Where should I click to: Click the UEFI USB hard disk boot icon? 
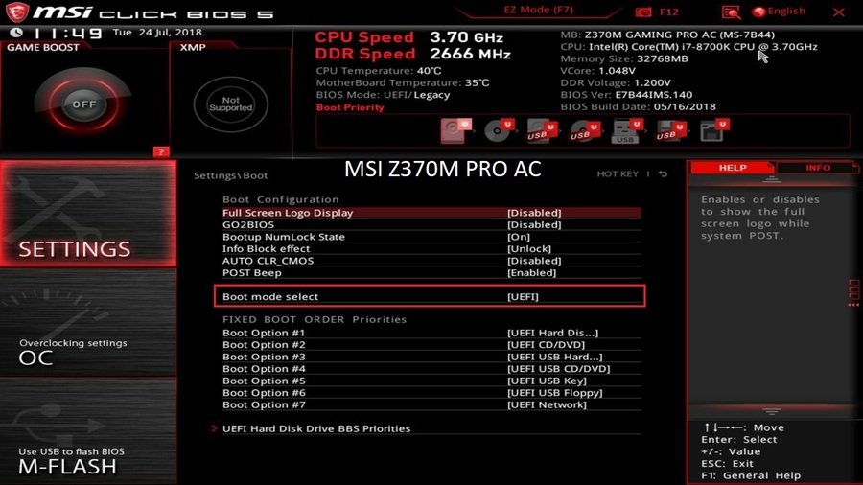click(x=542, y=131)
